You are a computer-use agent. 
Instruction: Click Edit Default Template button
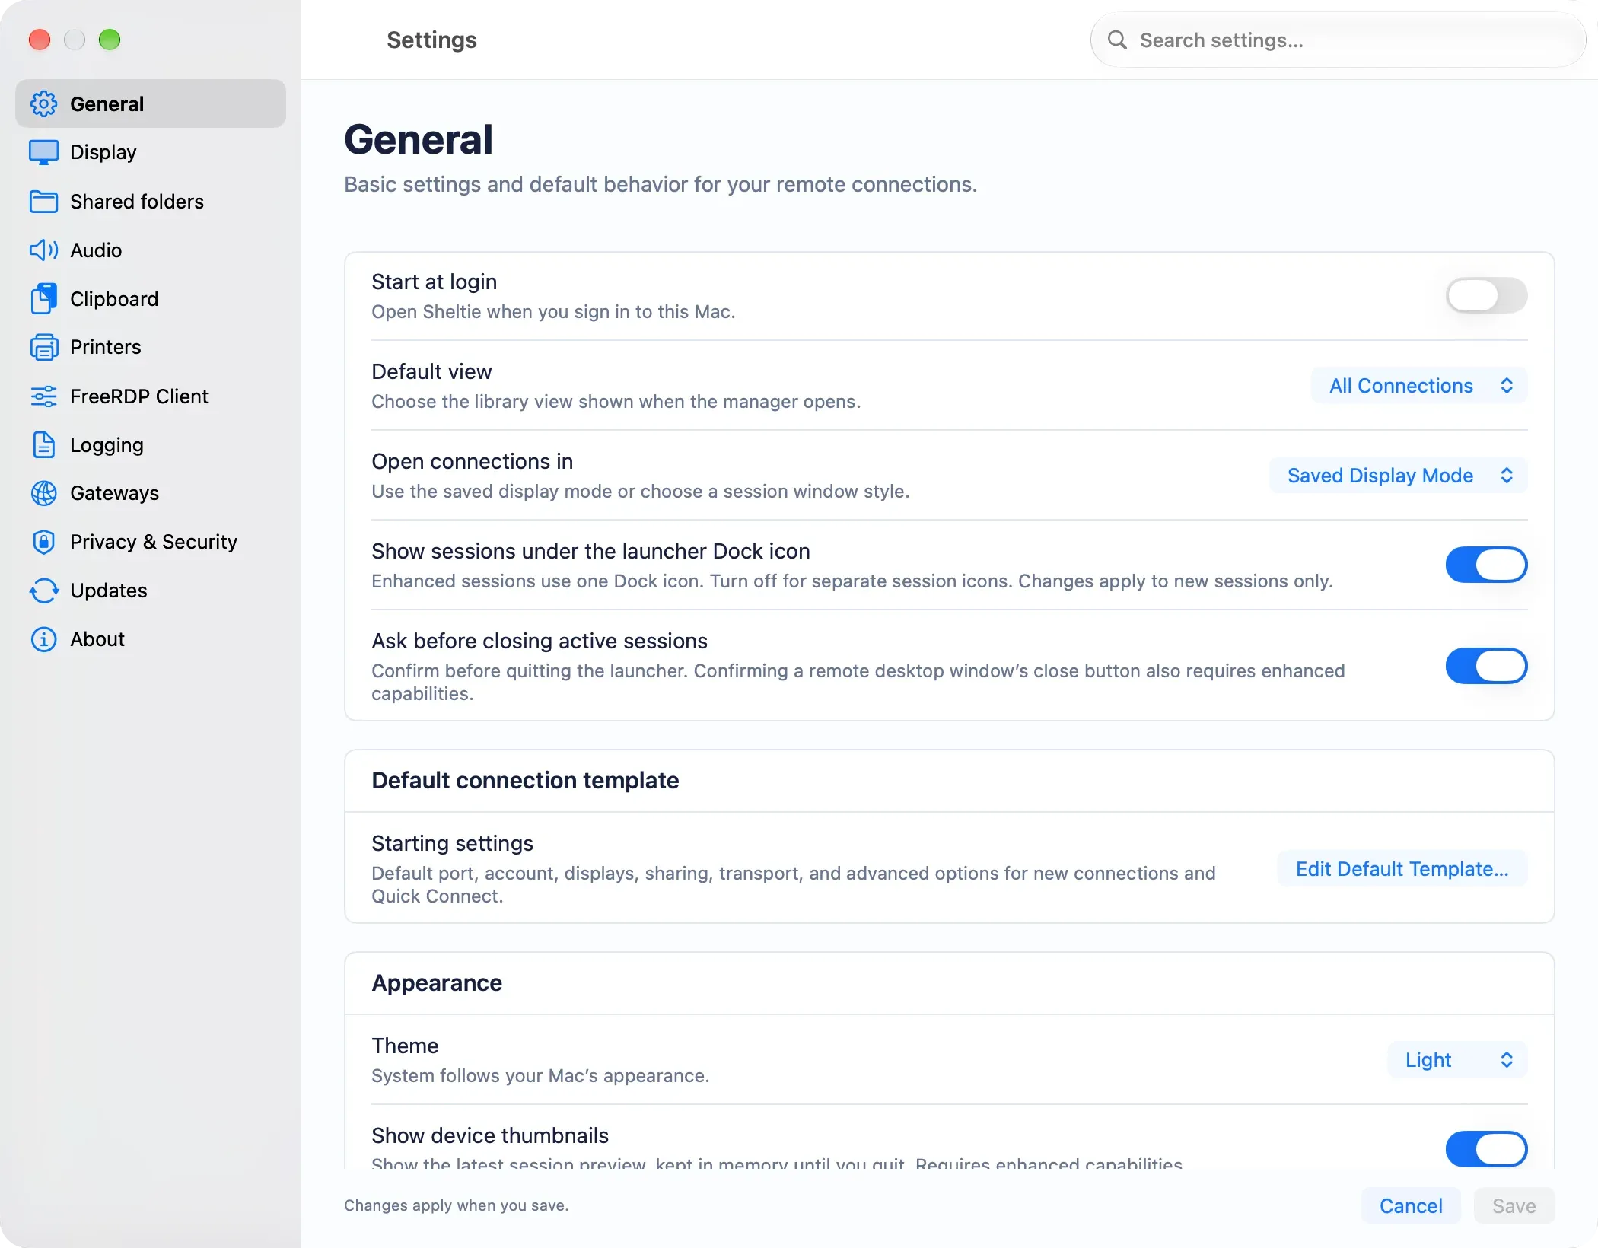[x=1402, y=869]
